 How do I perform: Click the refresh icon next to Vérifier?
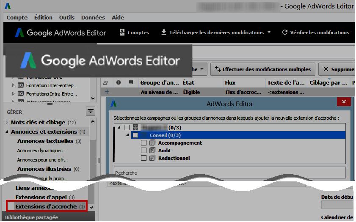285,32
